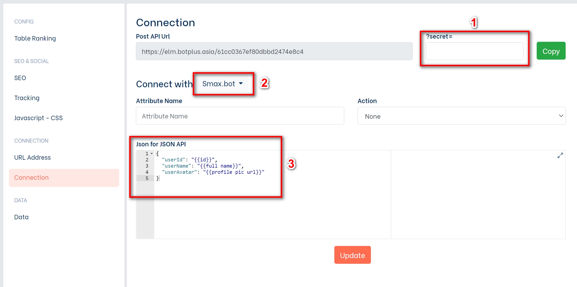Select the active Connection sidebar item
Image resolution: width=577 pixels, height=287 pixels.
click(31, 177)
